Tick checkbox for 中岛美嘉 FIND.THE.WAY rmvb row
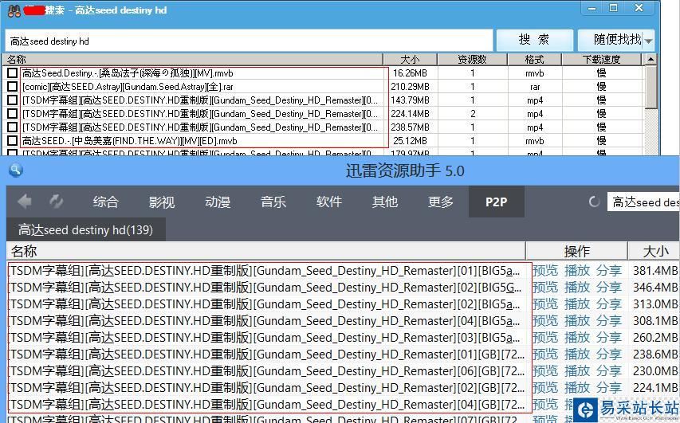The image size is (680, 423). coord(13,140)
